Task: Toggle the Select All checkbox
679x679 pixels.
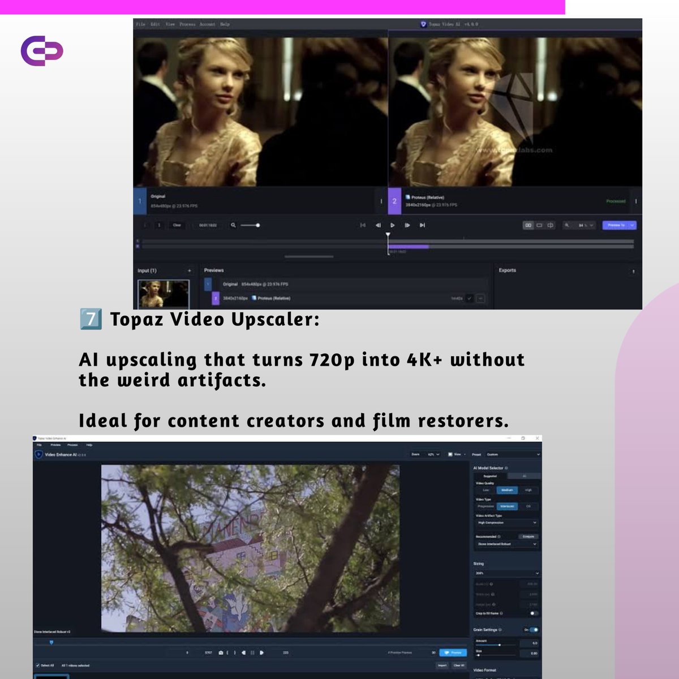Action: coord(38,665)
